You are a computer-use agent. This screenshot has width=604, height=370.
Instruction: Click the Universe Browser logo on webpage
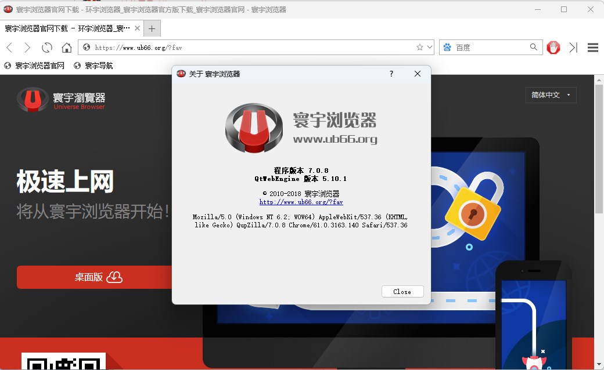click(61, 100)
